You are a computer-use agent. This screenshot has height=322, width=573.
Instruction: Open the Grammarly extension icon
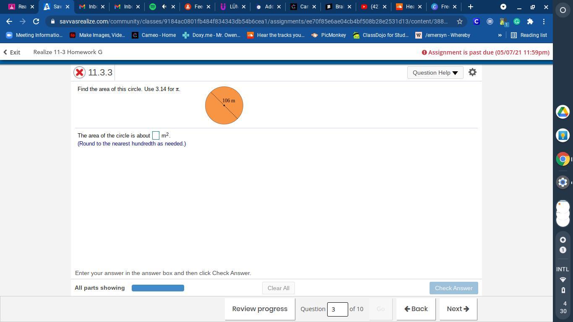(x=517, y=21)
